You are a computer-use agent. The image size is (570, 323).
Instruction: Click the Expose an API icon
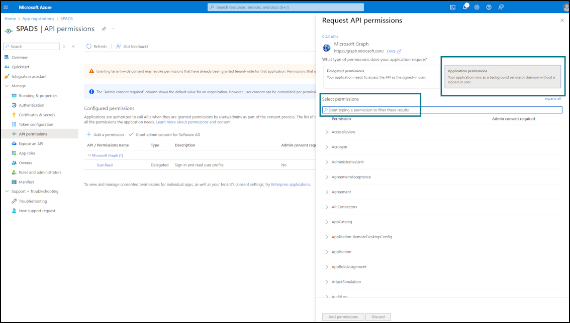(x=14, y=144)
